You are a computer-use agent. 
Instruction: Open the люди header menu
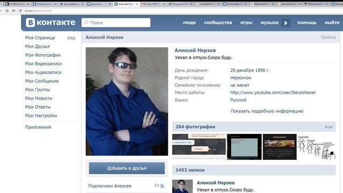point(189,23)
